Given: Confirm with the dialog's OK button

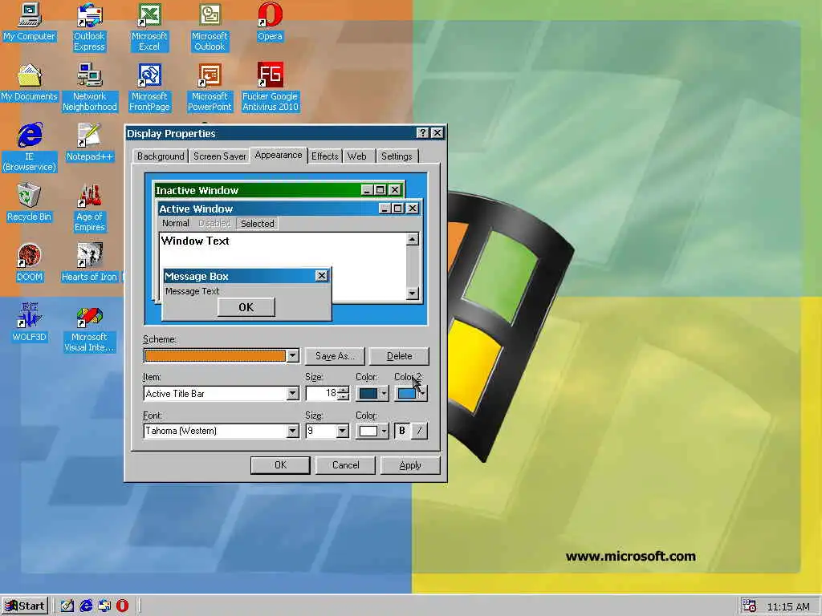Looking at the screenshot, I should [280, 465].
